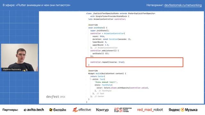This screenshot has width=205, height=115.
Task: Click the ISS Information Service Systems logo
Action: [123, 110]
